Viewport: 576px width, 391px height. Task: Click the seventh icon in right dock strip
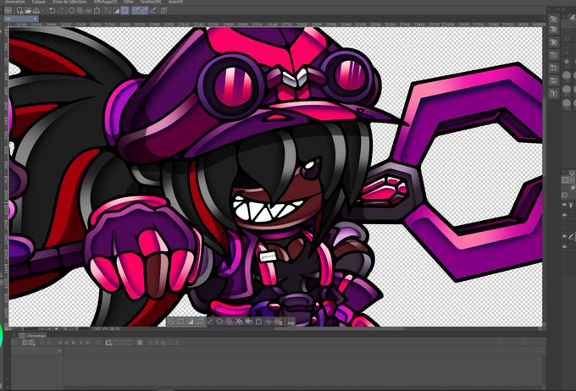pyautogui.click(x=554, y=93)
